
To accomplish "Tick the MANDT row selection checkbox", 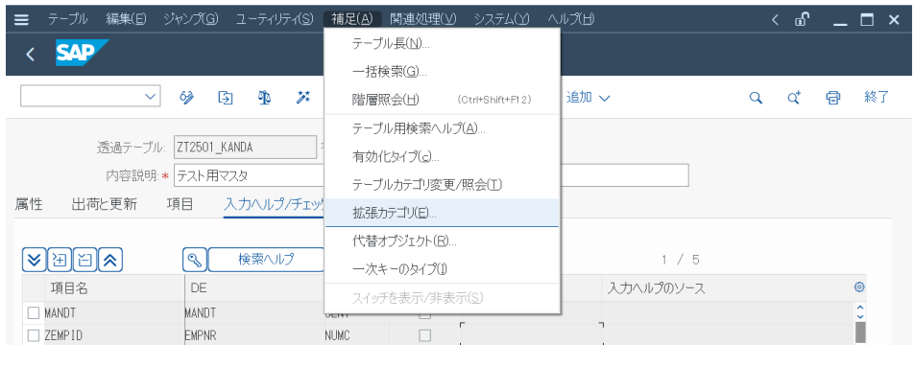I will 34,313.
